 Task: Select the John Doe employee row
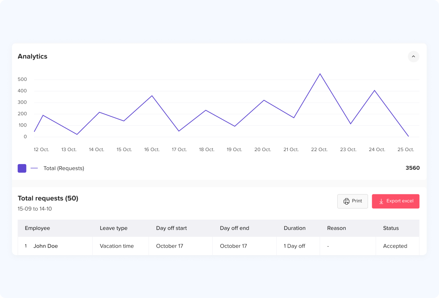[x=45, y=246]
